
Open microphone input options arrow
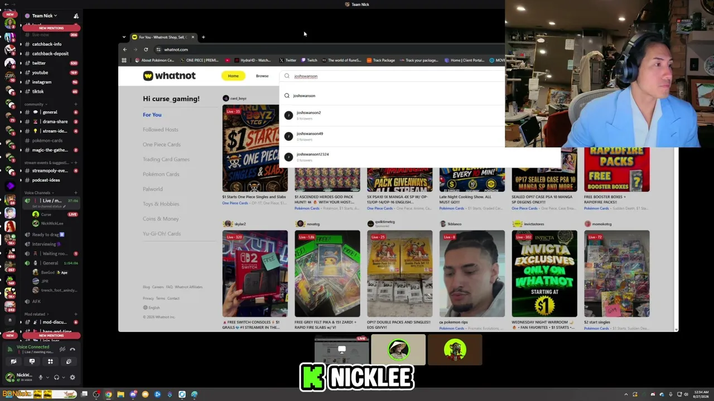(x=47, y=377)
